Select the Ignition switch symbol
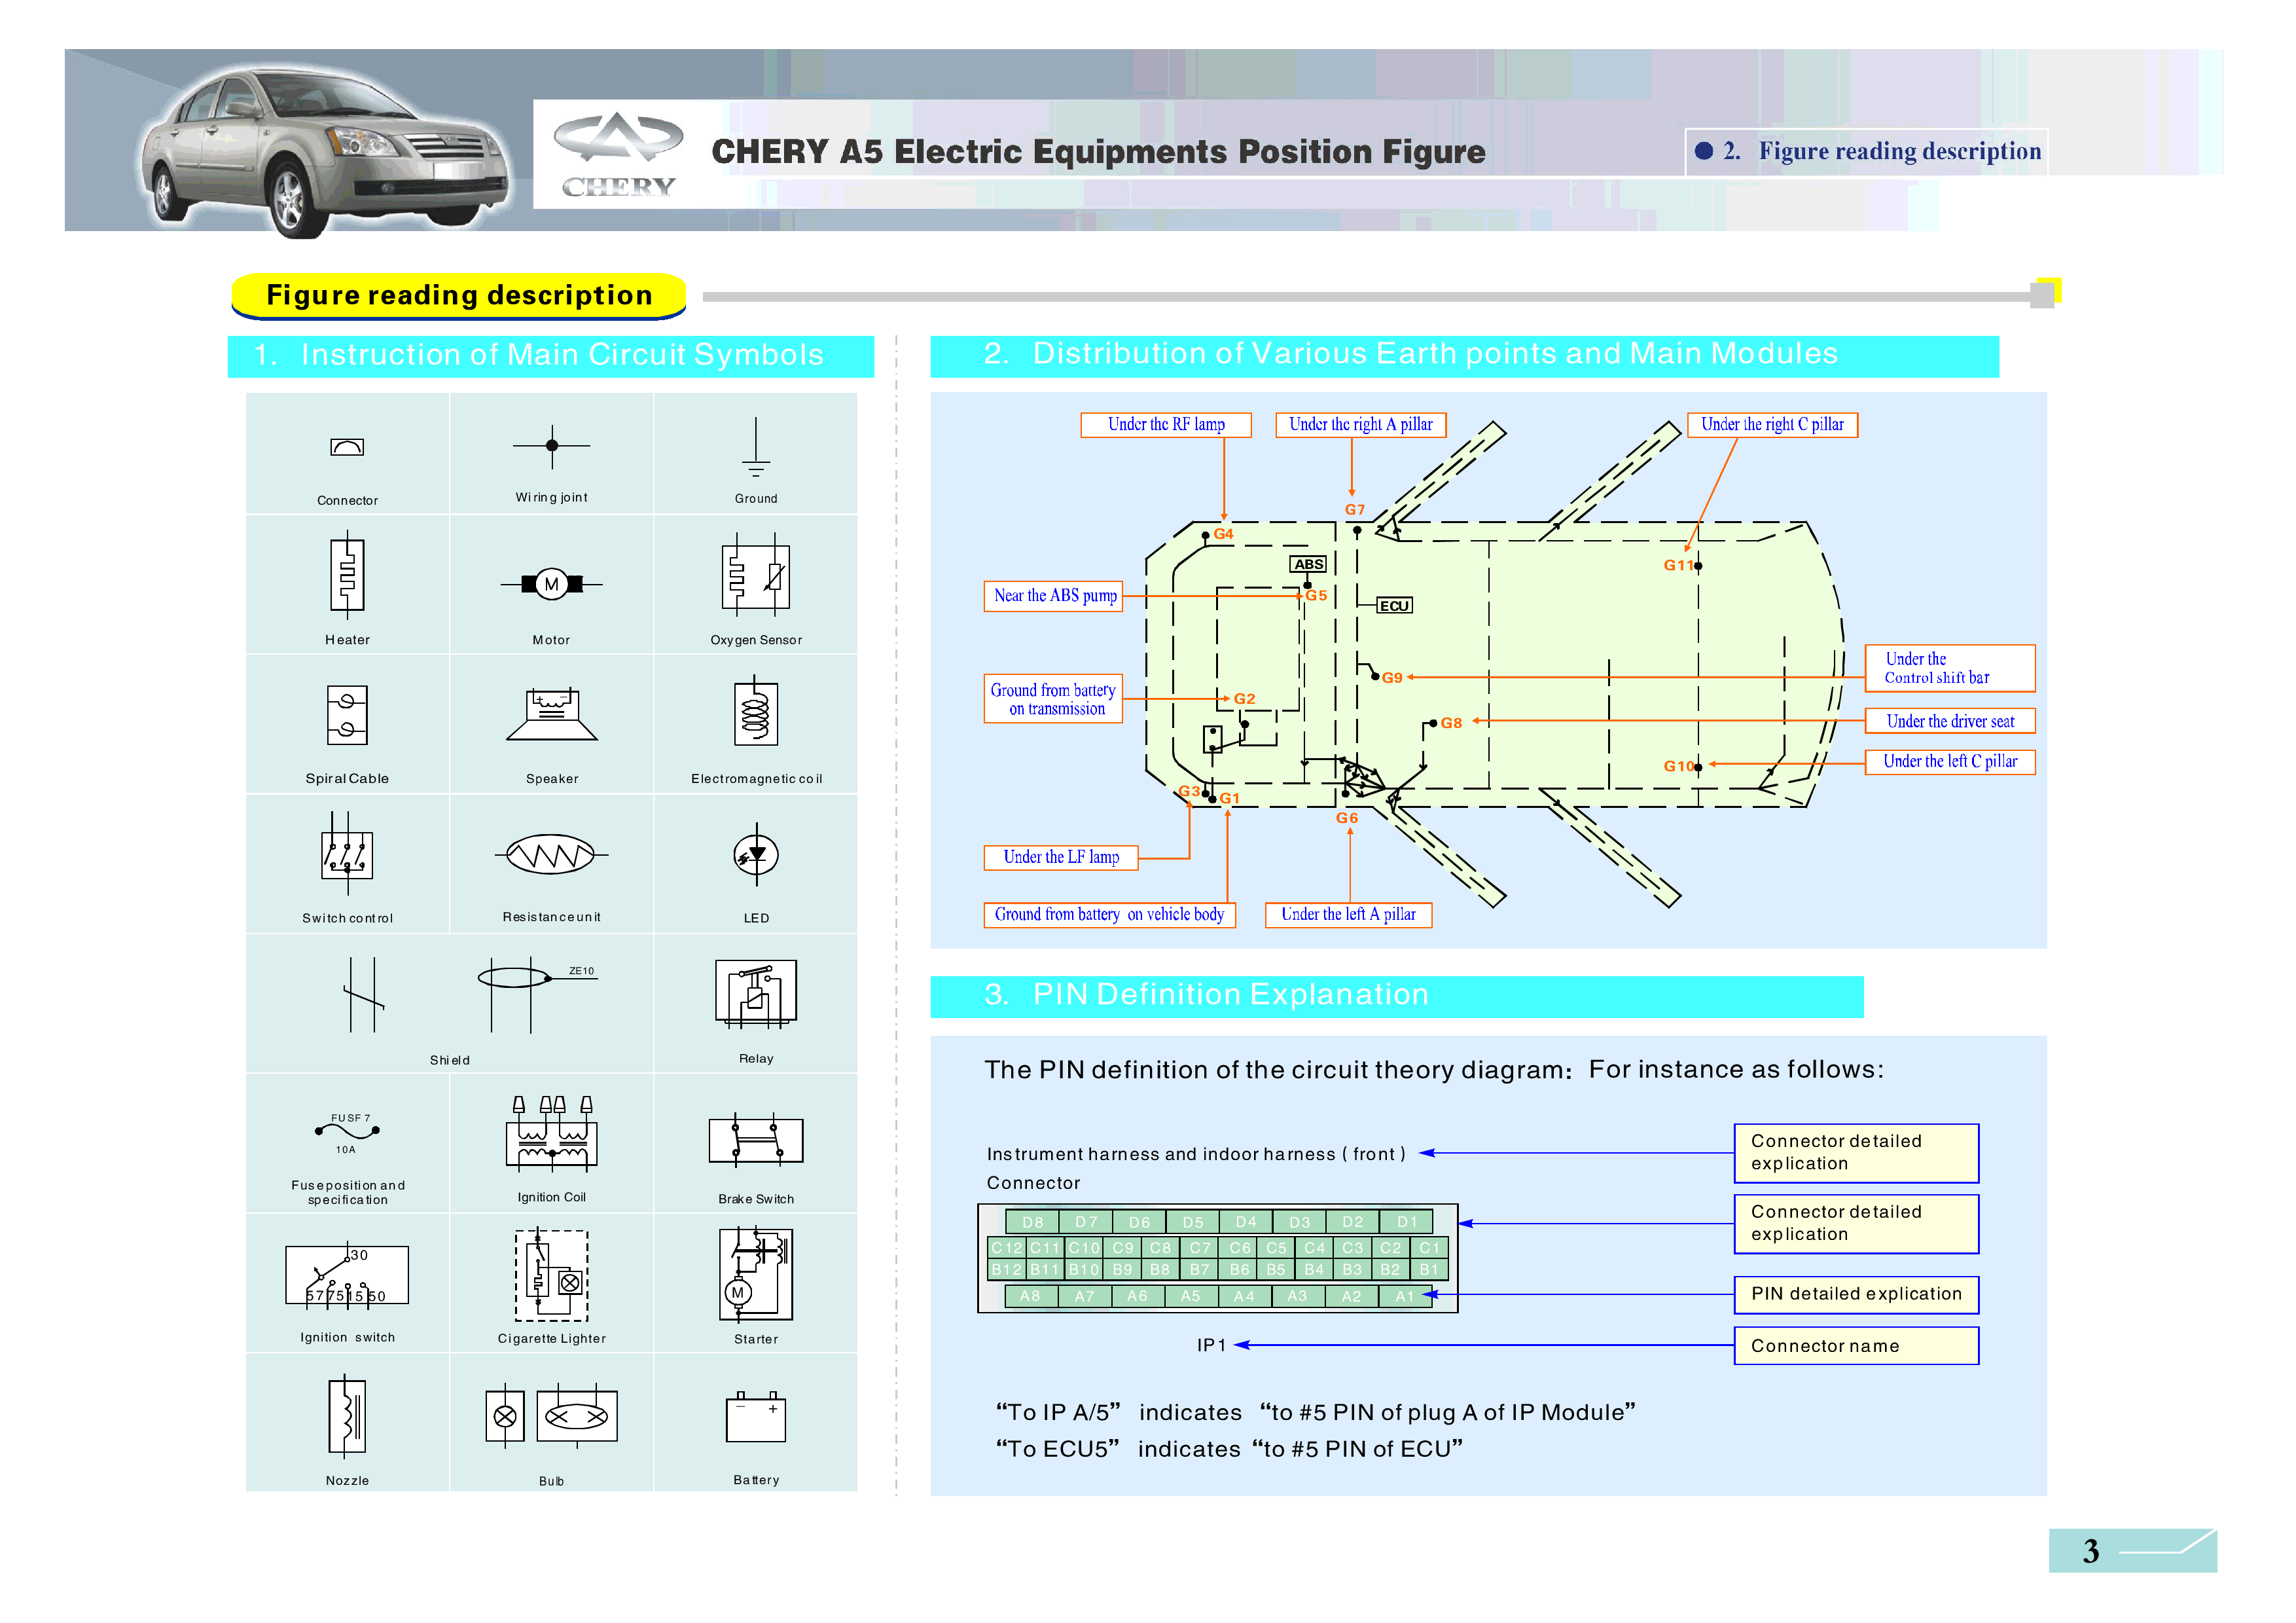The image size is (2296, 1623). click(x=347, y=1275)
